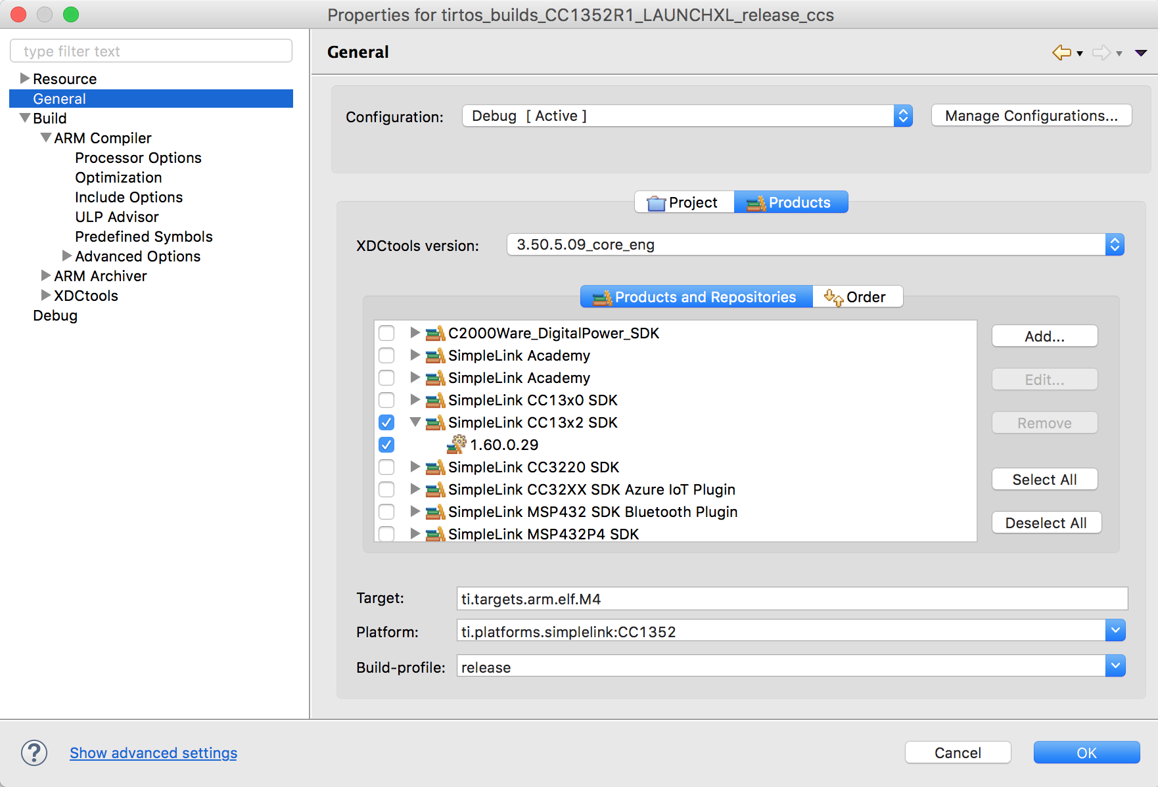Expand the Advanced Options node

67,256
